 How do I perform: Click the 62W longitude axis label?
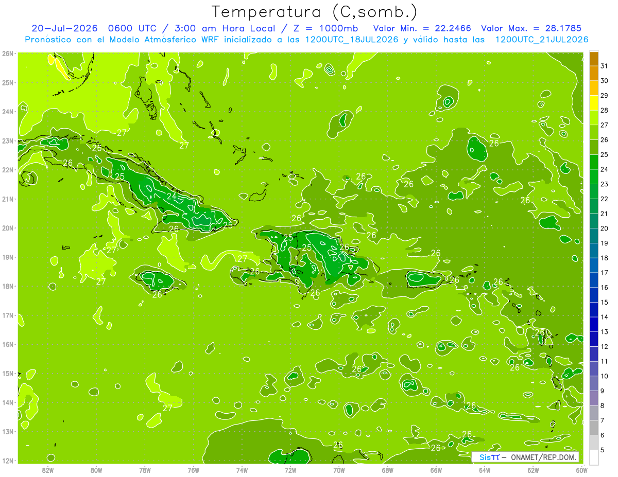[533, 470]
